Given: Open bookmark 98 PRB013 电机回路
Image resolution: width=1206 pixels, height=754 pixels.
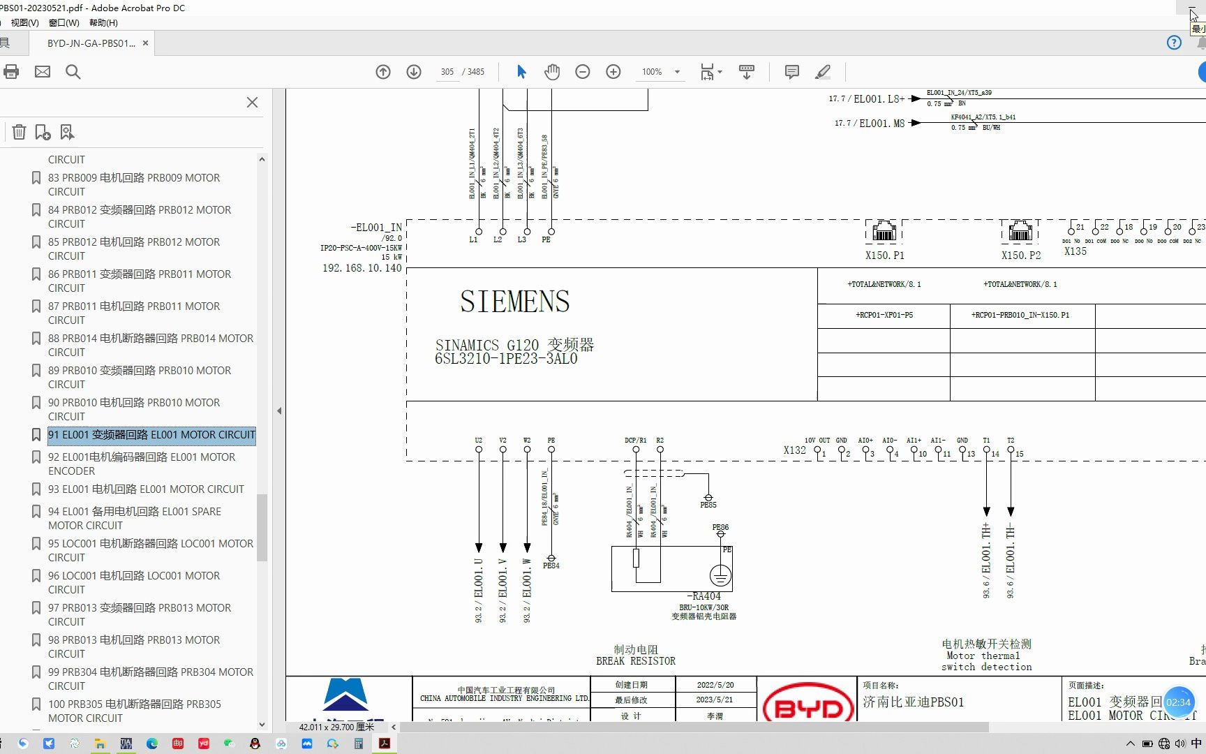Looking at the screenshot, I should pos(134,647).
